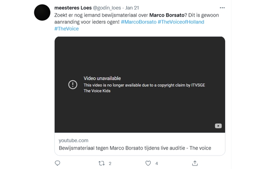This screenshot has height=169, width=273.
Task: Open the #MarcoBorsato hashtag
Action: coord(138,22)
